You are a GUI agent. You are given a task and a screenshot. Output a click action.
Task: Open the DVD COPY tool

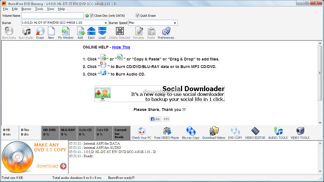[x=235, y=131]
